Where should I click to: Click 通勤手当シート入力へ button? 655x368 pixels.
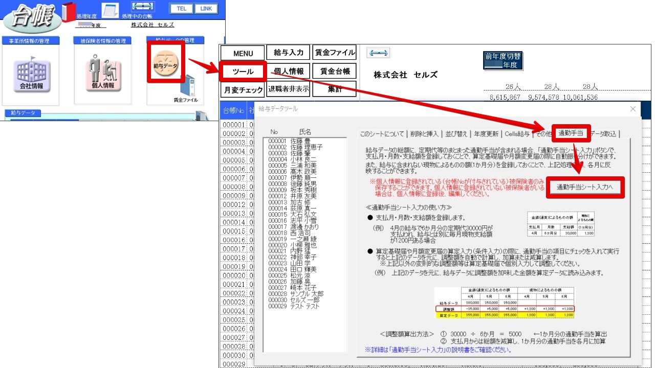pyautogui.click(x=585, y=188)
